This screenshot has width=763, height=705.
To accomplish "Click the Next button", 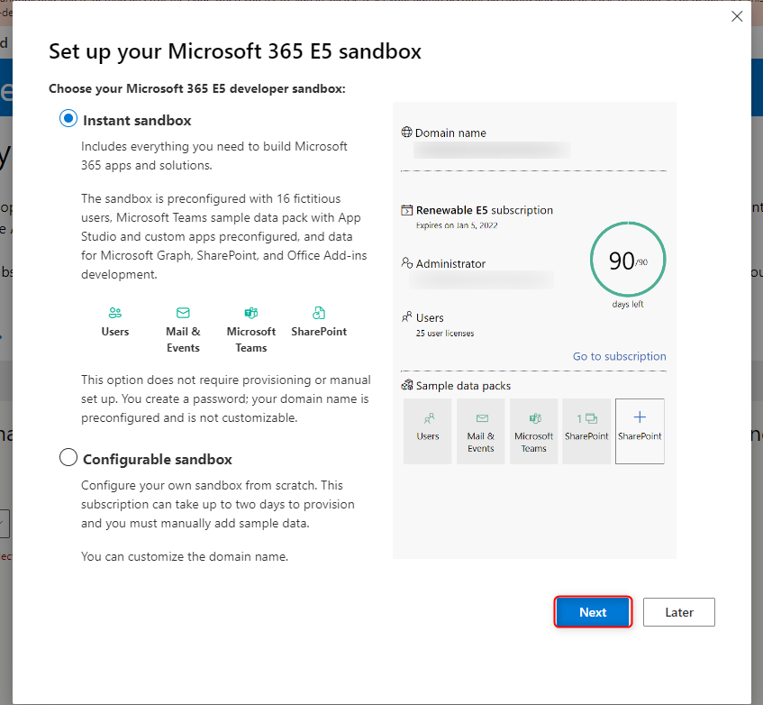I will pos(593,612).
